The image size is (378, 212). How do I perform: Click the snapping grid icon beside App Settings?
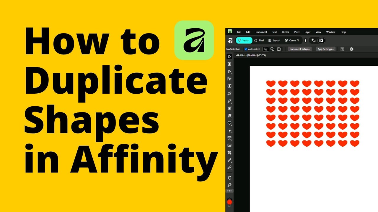tap(342, 49)
